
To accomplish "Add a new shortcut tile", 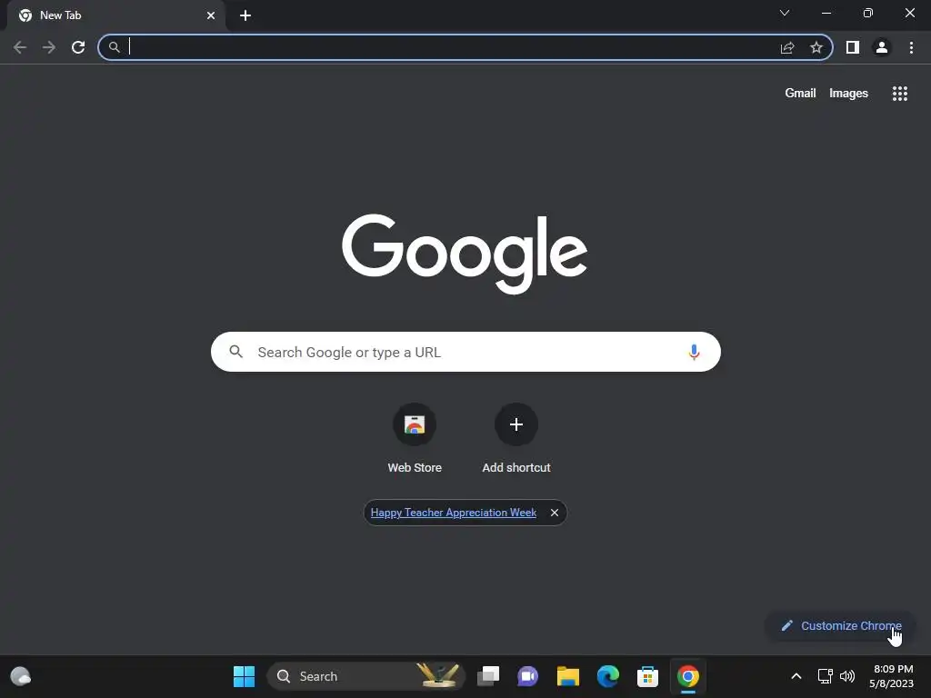I will pos(516,438).
